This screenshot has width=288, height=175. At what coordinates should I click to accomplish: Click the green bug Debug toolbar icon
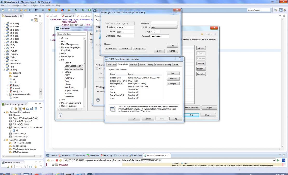click(83, 10)
